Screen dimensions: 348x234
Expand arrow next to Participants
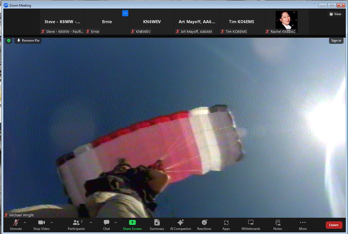[x=91, y=222]
